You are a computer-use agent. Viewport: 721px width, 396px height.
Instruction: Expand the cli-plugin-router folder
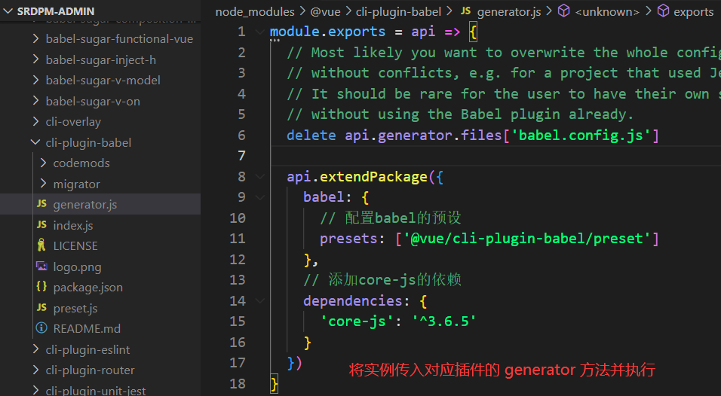coord(36,370)
